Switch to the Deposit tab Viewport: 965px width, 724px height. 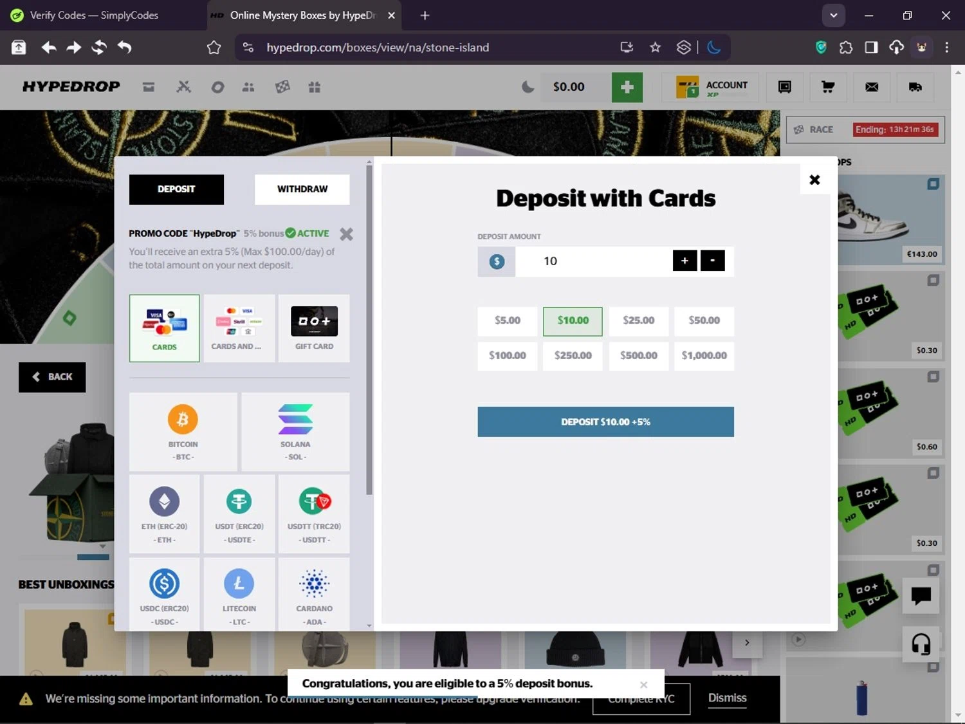click(176, 189)
